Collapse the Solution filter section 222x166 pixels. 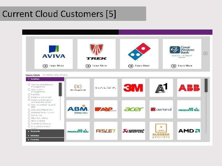coord(45,79)
